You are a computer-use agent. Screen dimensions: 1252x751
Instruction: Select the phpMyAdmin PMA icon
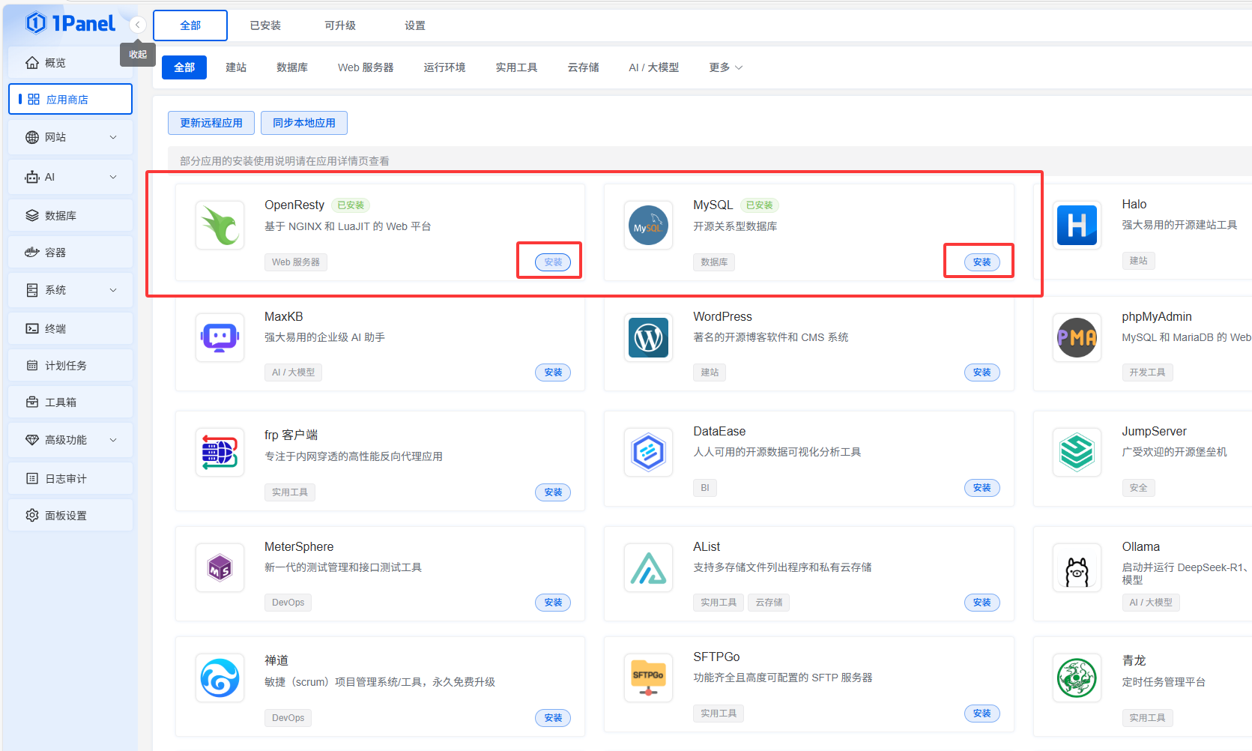(x=1077, y=338)
